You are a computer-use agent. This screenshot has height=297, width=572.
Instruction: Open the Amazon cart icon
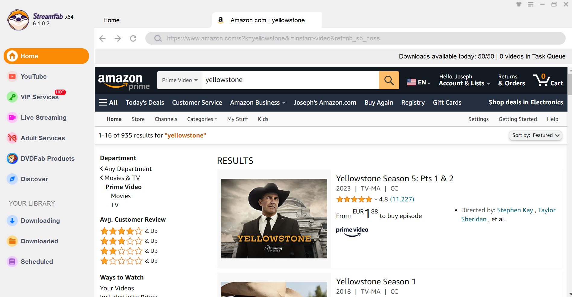click(x=548, y=80)
